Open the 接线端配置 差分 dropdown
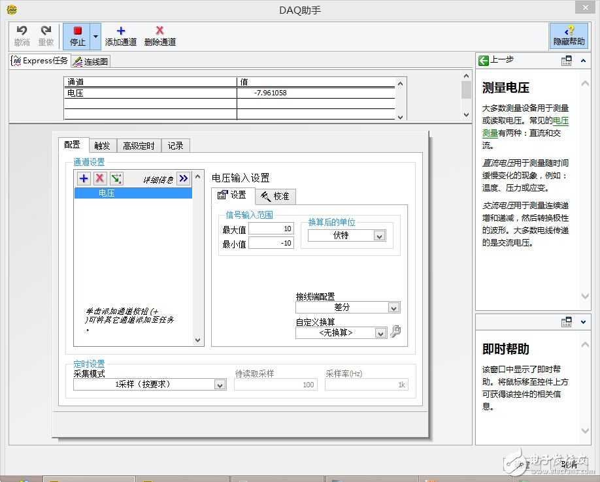 [x=393, y=308]
